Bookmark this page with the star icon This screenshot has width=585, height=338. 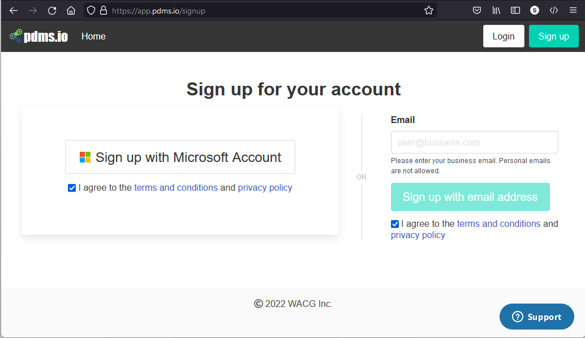coord(429,10)
